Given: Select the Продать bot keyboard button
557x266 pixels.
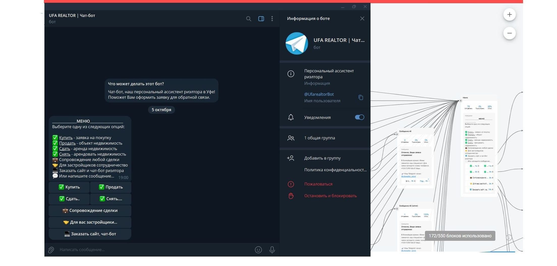Looking at the screenshot, I should (111, 187).
